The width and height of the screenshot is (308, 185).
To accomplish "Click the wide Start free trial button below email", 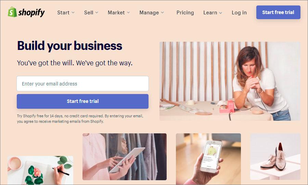I will (x=82, y=101).
